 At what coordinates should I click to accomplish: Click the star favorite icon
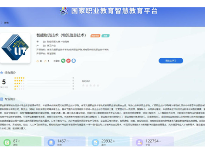coord(45,61)
